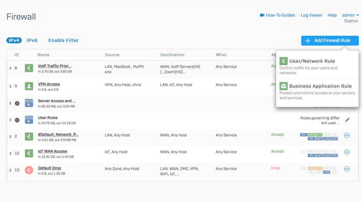The height and width of the screenshot is (202, 362).
Task: Open more options for Default Drop rule
Action: pyautogui.click(x=347, y=169)
